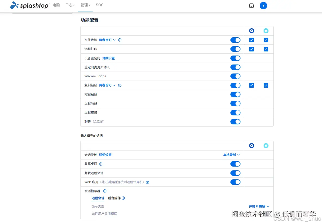Open the 本地录制 dropdown

(232, 155)
